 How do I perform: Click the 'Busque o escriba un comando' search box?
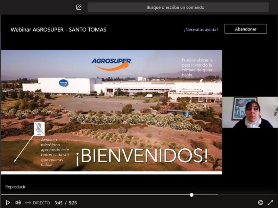click(x=178, y=7)
